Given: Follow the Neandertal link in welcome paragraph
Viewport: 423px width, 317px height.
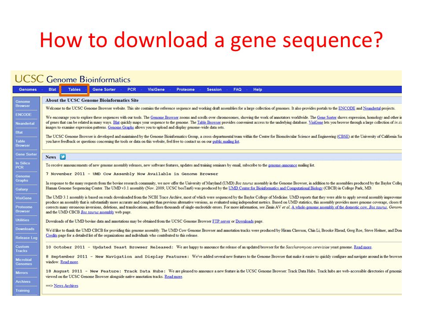Looking at the screenshot, I should (x=372, y=108).
